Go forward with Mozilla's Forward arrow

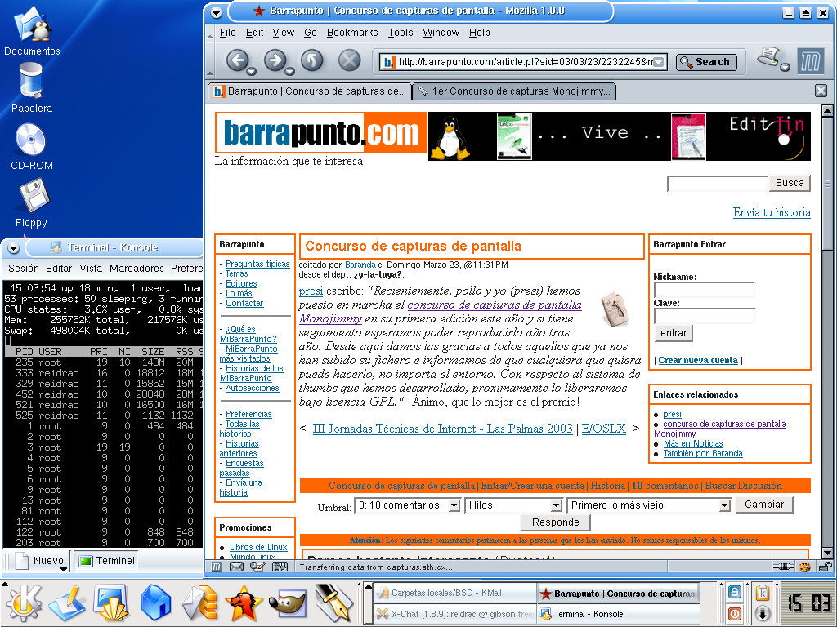(x=275, y=60)
